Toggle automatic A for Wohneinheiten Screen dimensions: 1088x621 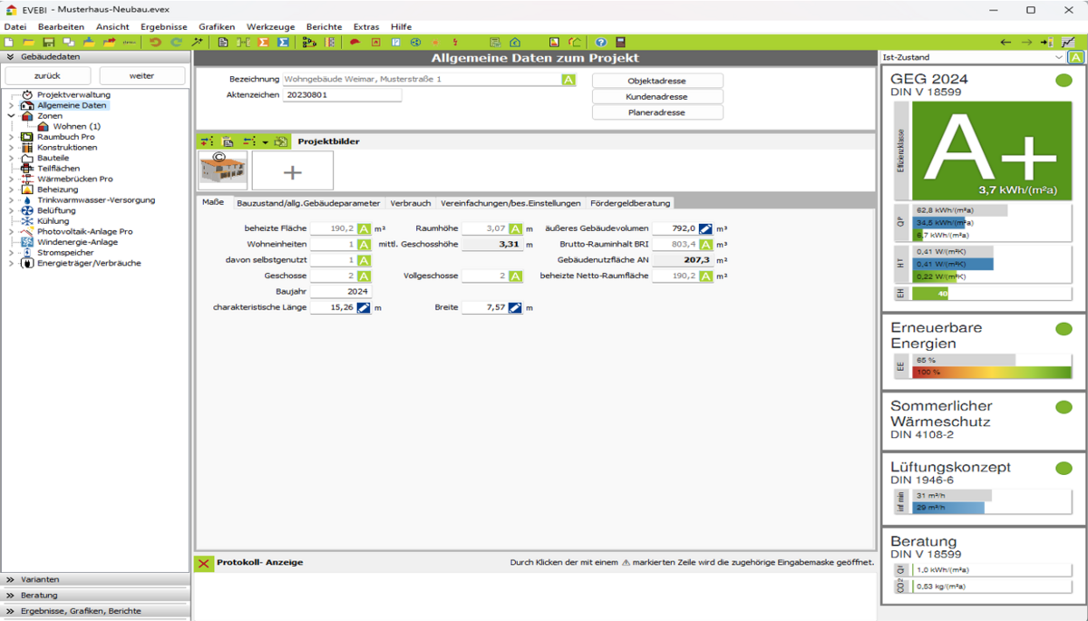pos(364,245)
